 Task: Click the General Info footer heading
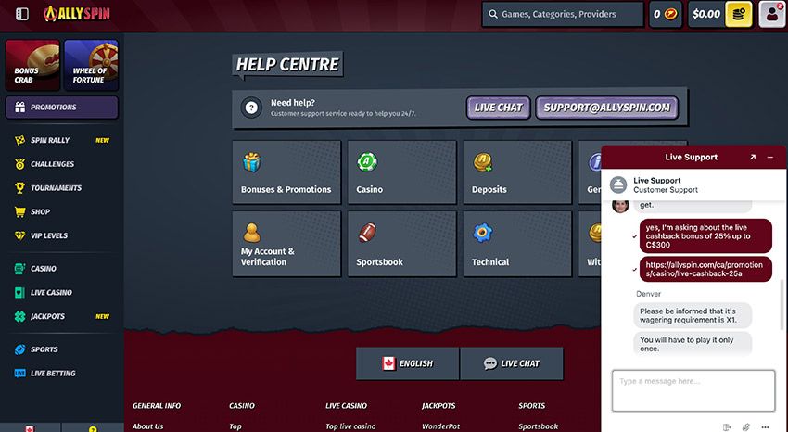click(x=157, y=406)
